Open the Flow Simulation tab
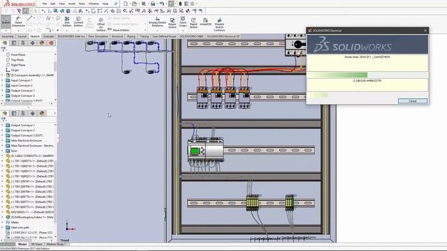447x251 pixels. pos(98,36)
